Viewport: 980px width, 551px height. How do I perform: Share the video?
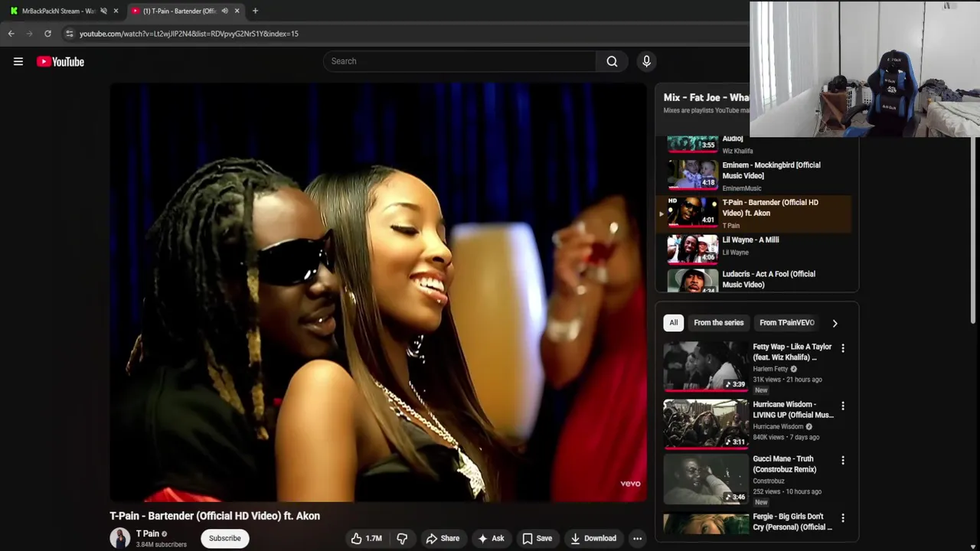click(443, 539)
